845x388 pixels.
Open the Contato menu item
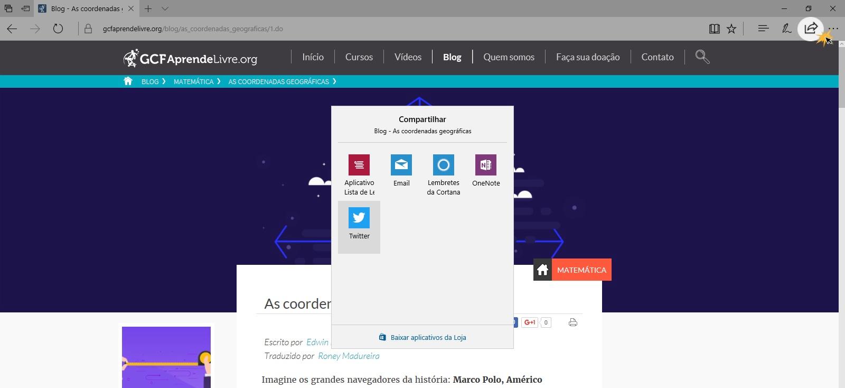(658, 57)
